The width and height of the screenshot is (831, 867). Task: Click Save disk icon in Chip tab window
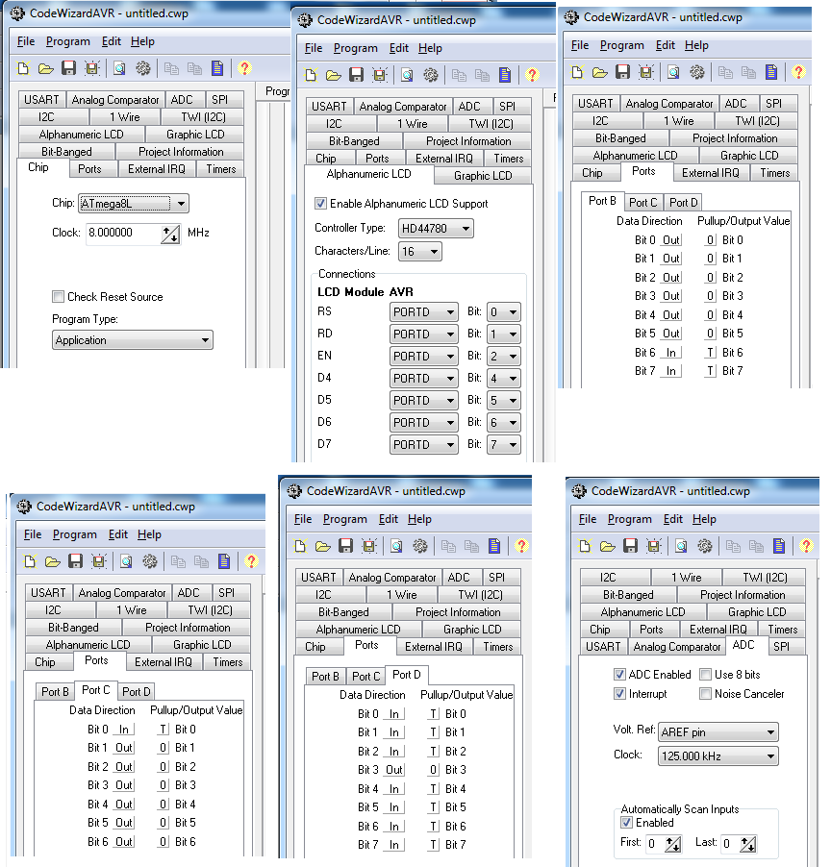point(68,68)
